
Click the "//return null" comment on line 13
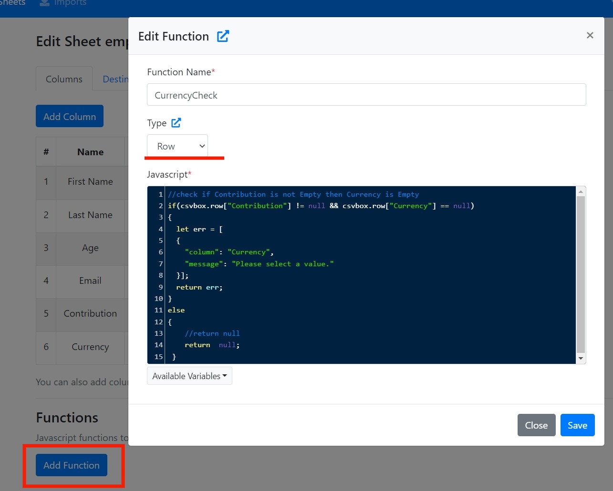(x=212, y=333)
